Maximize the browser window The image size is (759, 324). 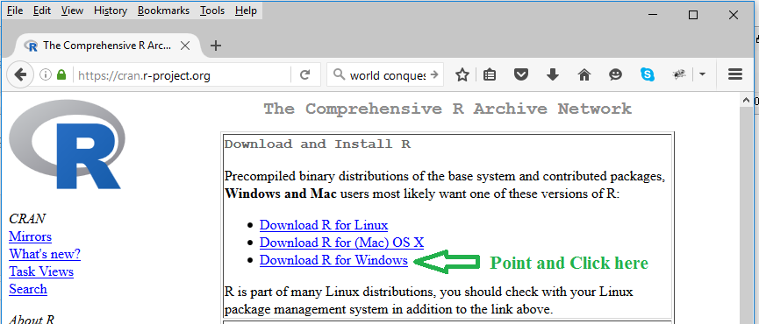(x=693, y=15)
